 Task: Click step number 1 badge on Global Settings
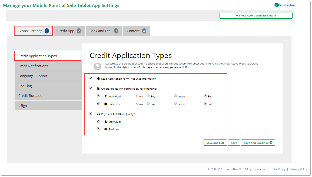[x=47, y=31]
